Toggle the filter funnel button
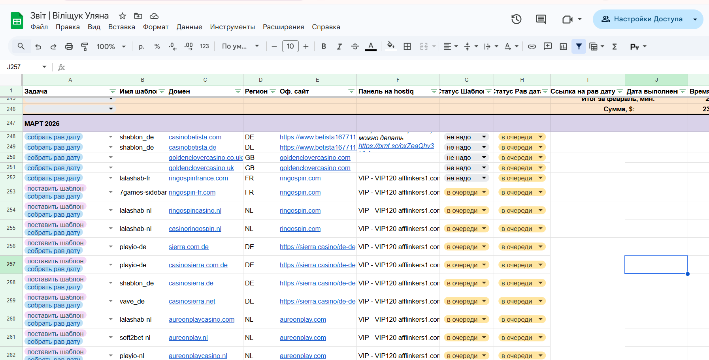This screenshot has height=360, width=709. 579,47
